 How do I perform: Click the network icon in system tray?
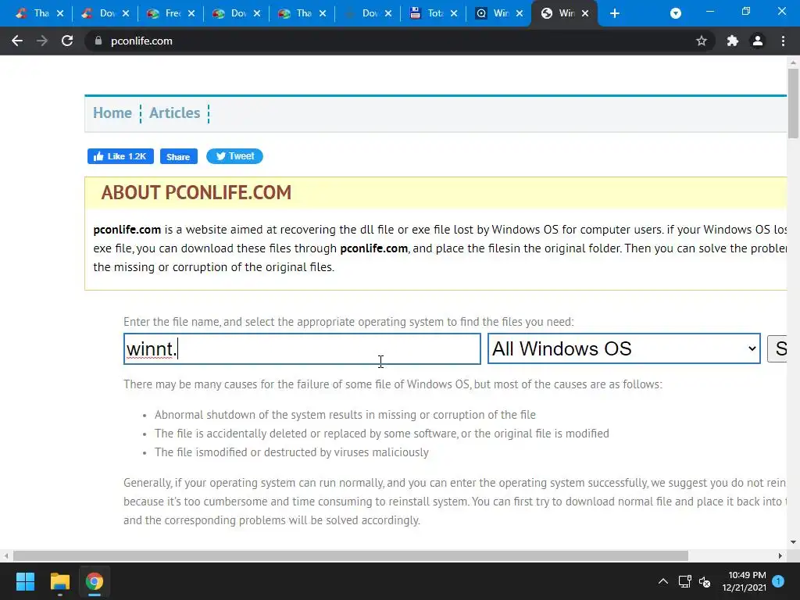point(684,581)
